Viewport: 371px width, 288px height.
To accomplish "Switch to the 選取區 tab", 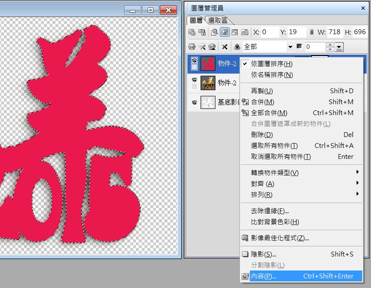I will [x=218, y=21].
